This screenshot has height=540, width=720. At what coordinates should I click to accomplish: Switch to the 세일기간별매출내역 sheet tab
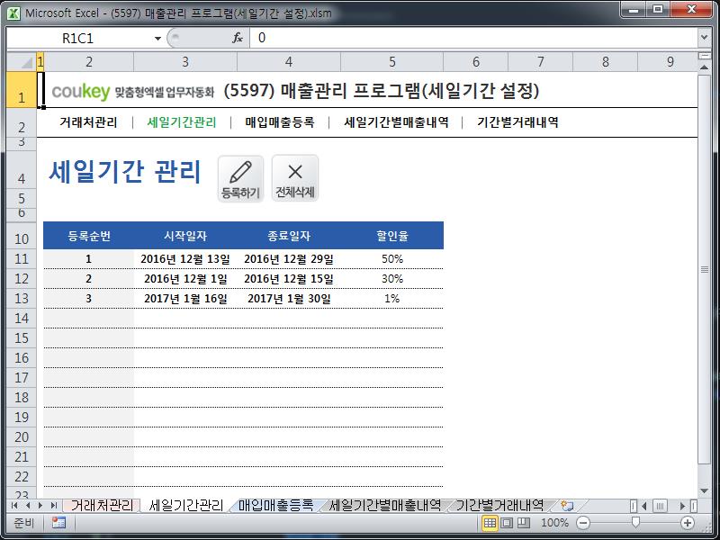(385, 506)
